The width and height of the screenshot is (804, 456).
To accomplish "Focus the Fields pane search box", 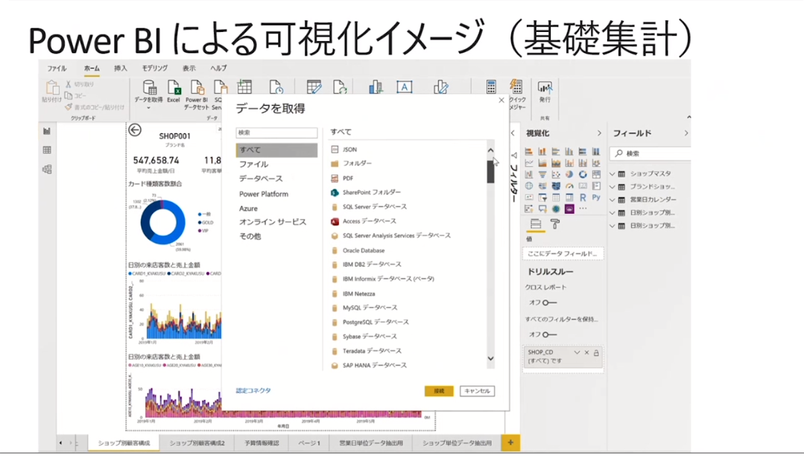I will [x=652, y=153].
